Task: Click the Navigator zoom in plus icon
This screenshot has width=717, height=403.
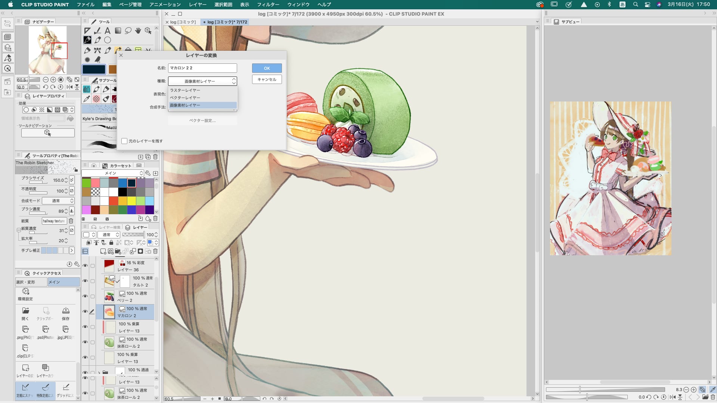Action: [x=53, y=79]
